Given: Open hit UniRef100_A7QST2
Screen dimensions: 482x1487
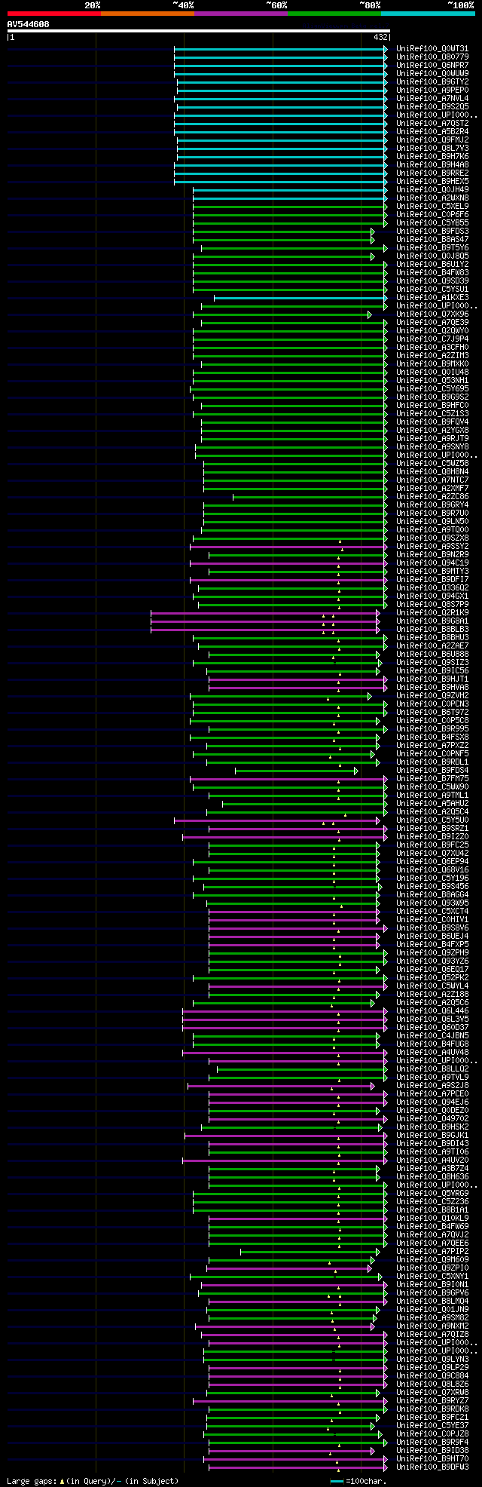Looking at the screenshot, I should 432,124.
